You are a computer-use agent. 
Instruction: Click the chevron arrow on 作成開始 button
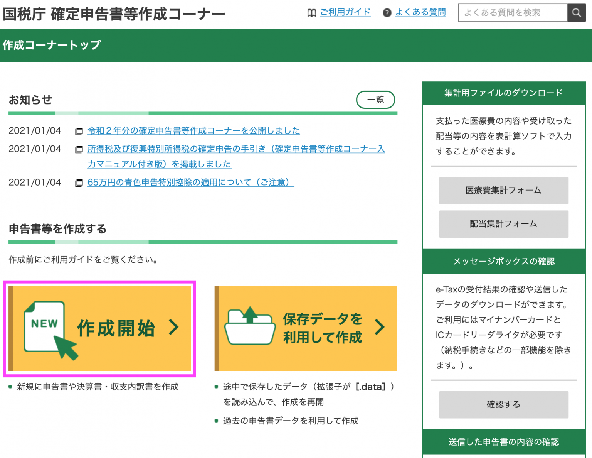tap(174, 327)
